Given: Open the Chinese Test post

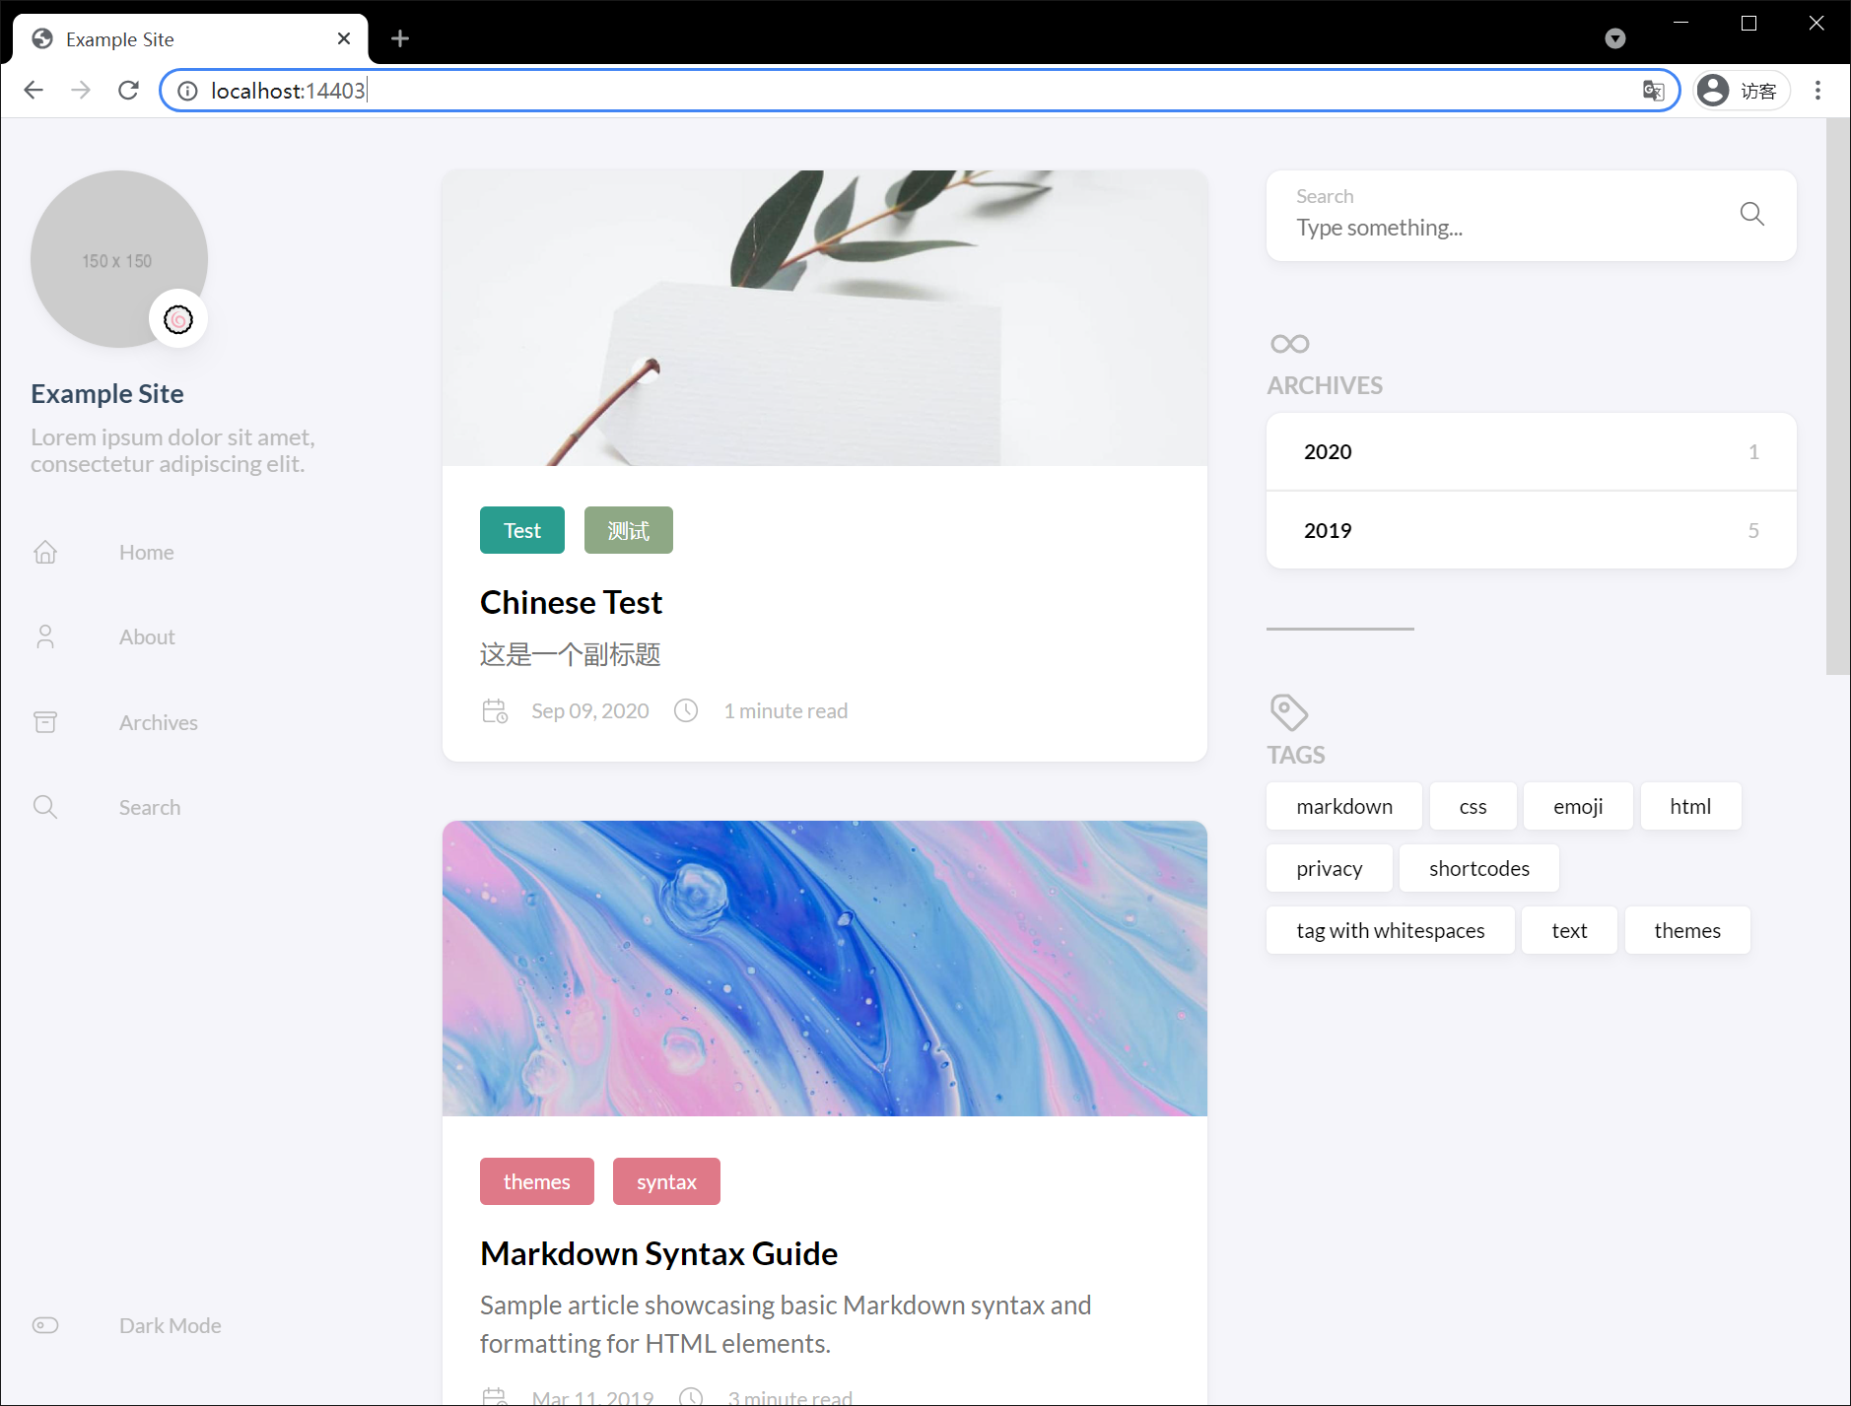Looking at the screenshot, I should click(x=570, y=601).
